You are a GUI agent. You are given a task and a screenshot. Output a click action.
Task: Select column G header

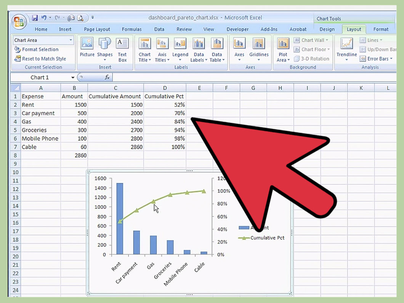tap(253, 88)
